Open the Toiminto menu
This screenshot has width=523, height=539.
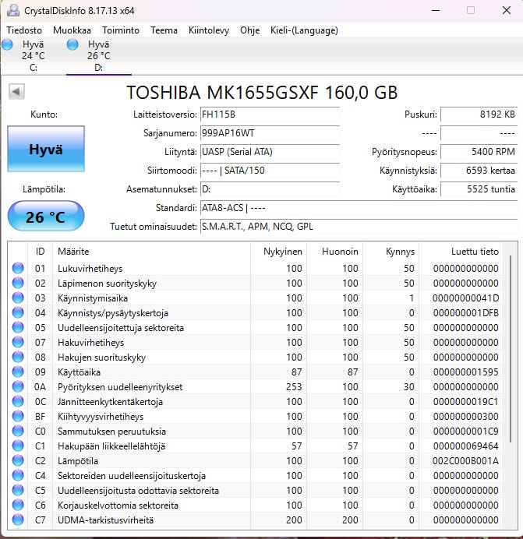[x=121, y=30]
